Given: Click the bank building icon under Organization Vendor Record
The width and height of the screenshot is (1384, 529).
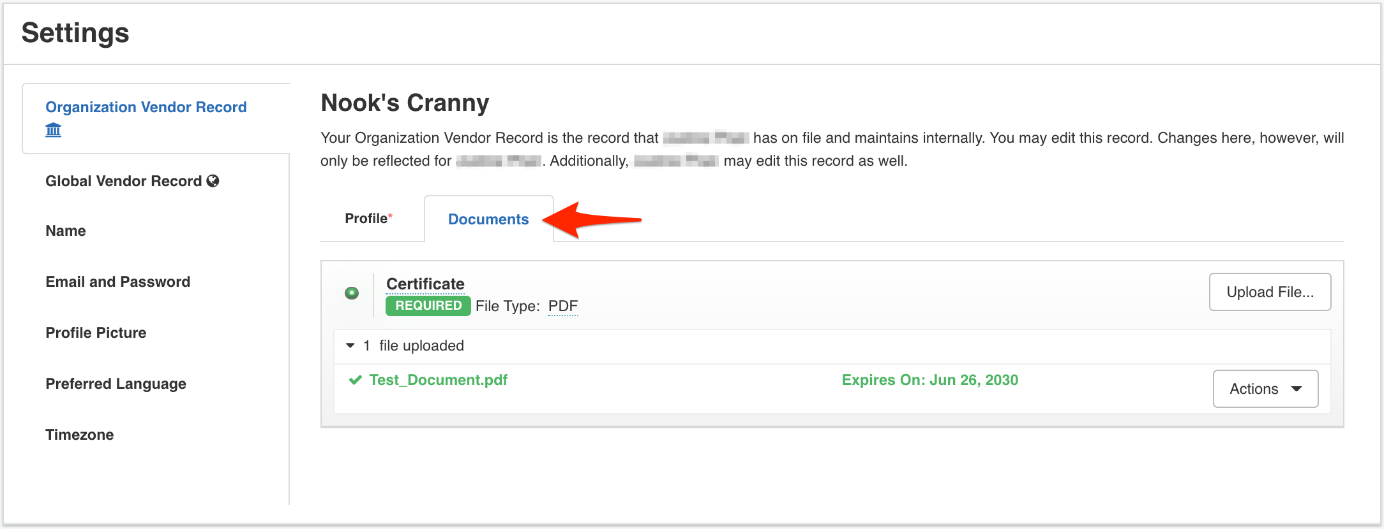Looking at the screenshot, I should (x=54, y=130).
